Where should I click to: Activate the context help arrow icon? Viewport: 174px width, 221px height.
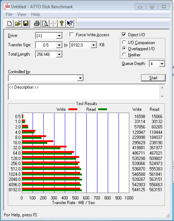[x=70, y=23]
